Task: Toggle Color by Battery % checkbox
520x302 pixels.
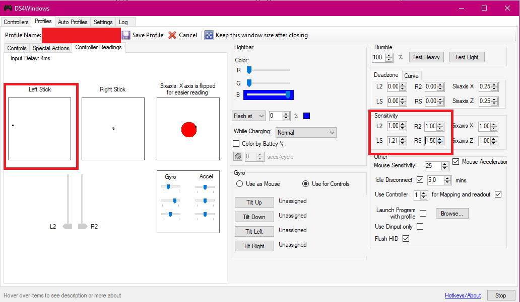Action: tap(236, 144)
